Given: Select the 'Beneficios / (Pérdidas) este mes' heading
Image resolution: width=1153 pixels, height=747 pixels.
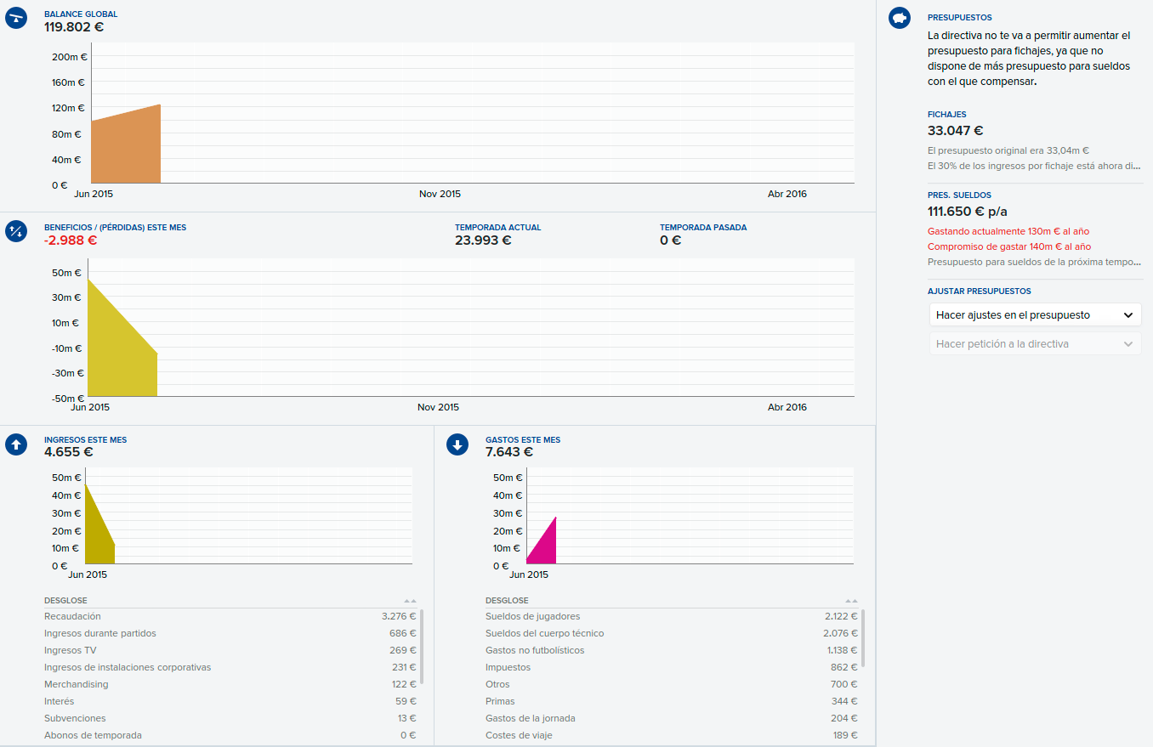Looking at the screenshot, I should (115, 228).
